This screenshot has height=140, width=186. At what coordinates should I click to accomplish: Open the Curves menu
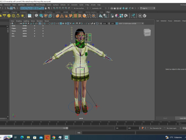(x=49, y=5)
